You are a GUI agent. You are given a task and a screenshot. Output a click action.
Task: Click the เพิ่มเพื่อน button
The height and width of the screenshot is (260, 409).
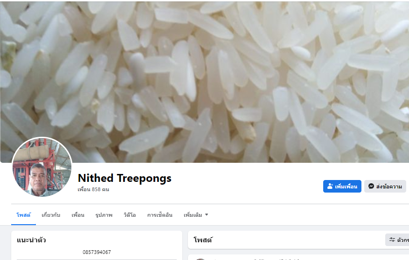coord(342,187)
